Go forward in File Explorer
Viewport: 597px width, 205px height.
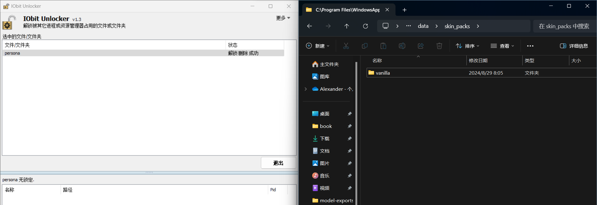pos(328,26)
